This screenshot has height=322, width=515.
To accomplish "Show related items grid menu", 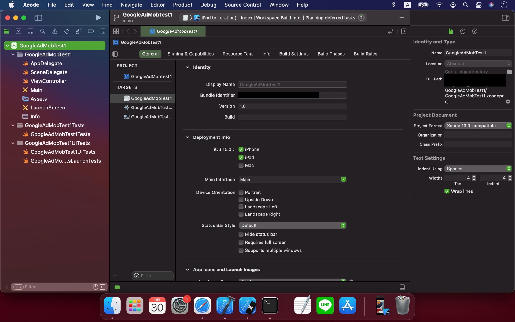I will coord(116,31).
